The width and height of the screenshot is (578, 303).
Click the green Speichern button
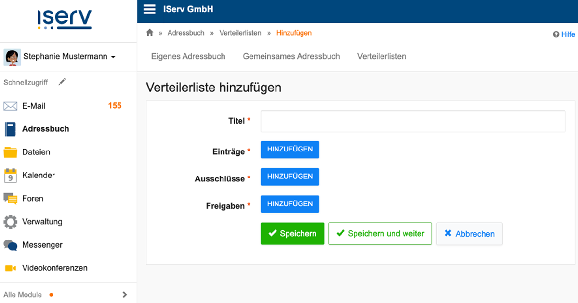292,233
